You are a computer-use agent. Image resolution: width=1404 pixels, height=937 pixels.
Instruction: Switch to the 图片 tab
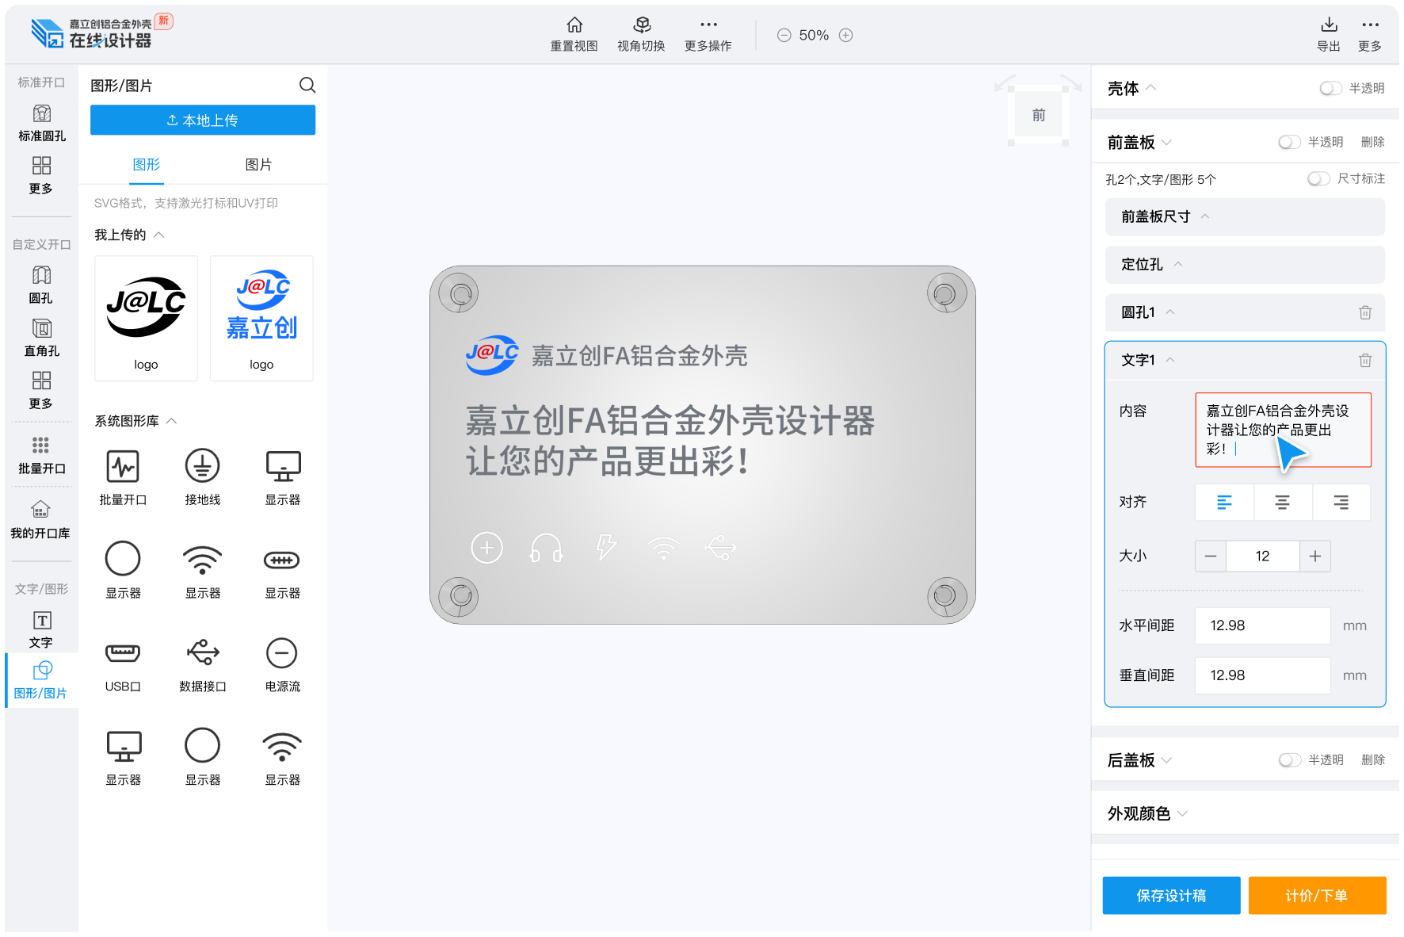point(258,164)
